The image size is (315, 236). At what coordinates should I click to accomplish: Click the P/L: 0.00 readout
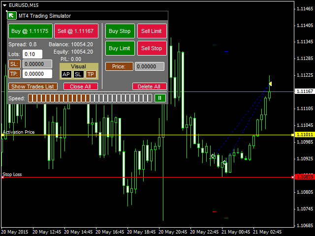coord(71,59)
